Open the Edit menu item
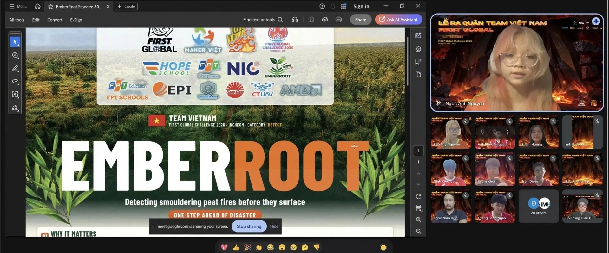The height and width of the screenshot is (253, 609). click(x=36, y=20)
